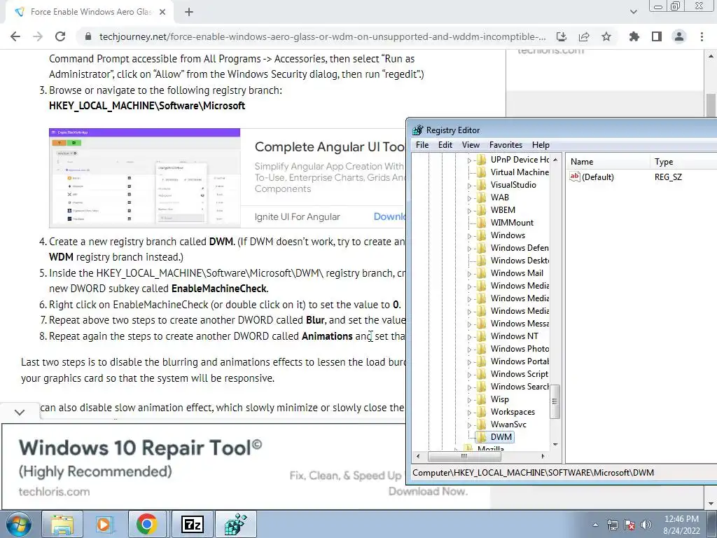Select the Windows Defender key

(520, 247)
